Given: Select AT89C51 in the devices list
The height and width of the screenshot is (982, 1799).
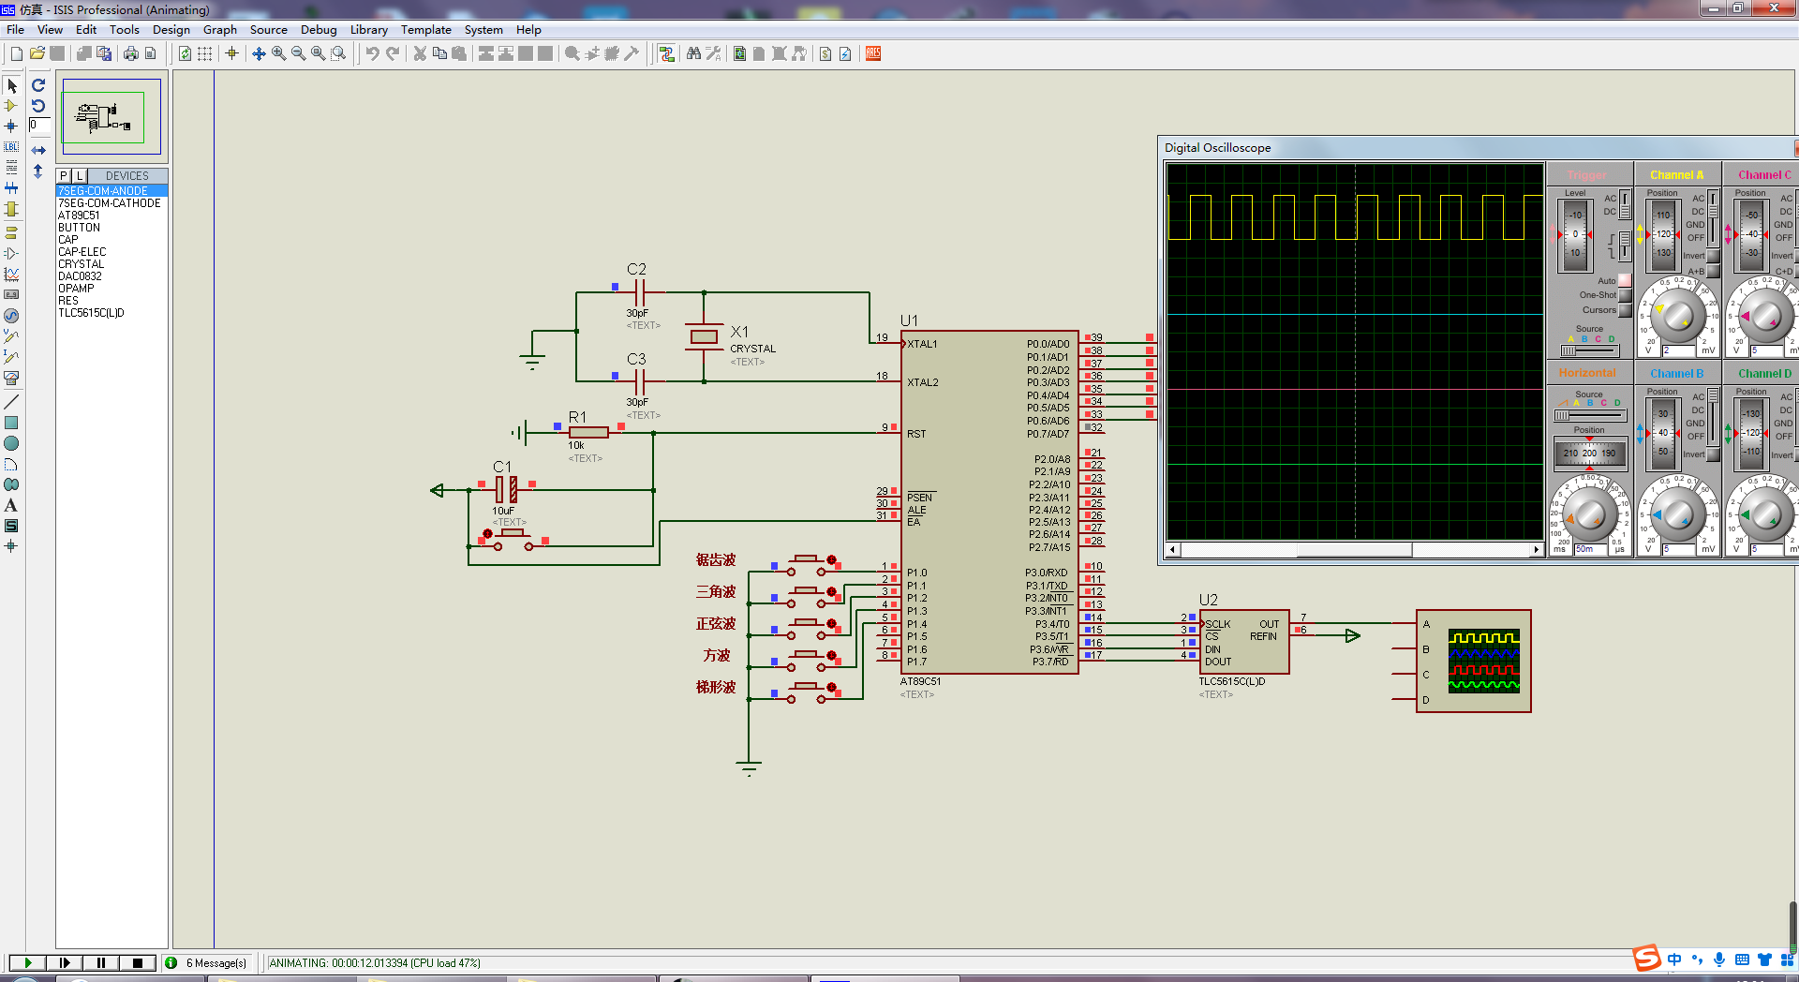Looking at the screenshot, I should pyautogui.click(x=79, y=216).
